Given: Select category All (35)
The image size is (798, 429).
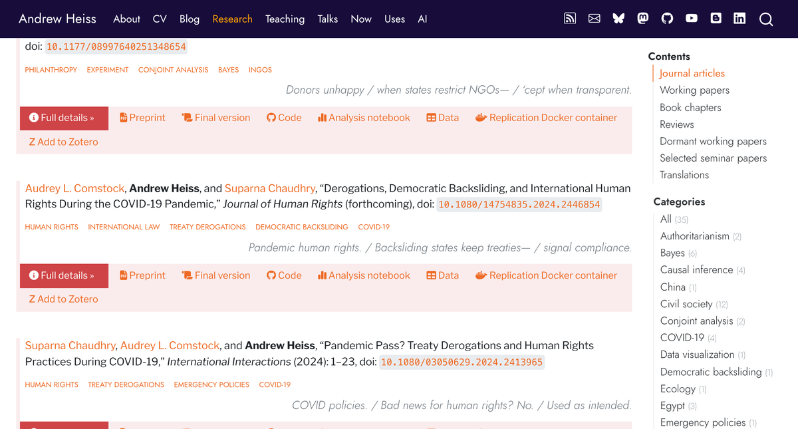Looking at the screenshot, I should coord(674,219).
